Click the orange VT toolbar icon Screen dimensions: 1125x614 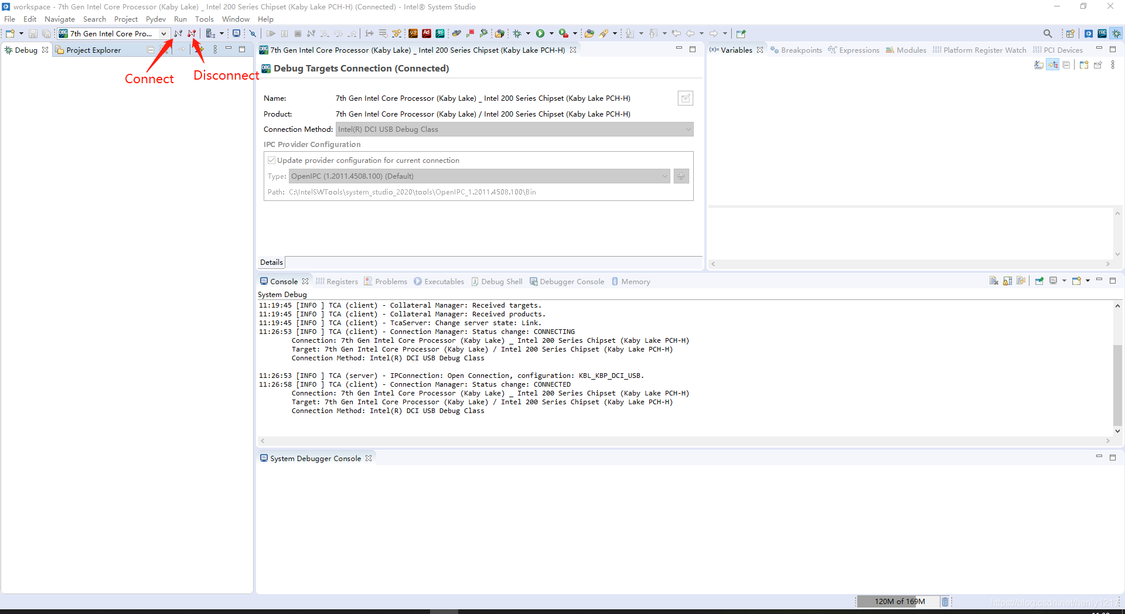pos(413,33)
